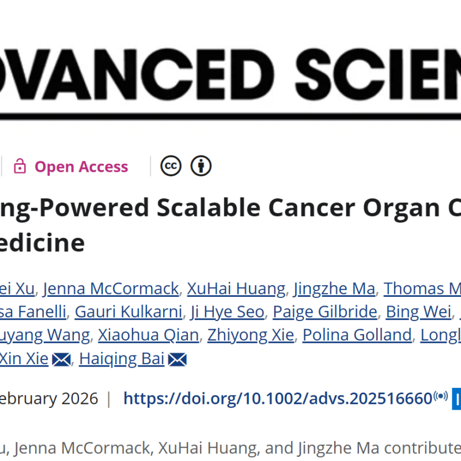Select author XuHai Huang
Viewport: 461px width, 461px height.
click(236, 288)
